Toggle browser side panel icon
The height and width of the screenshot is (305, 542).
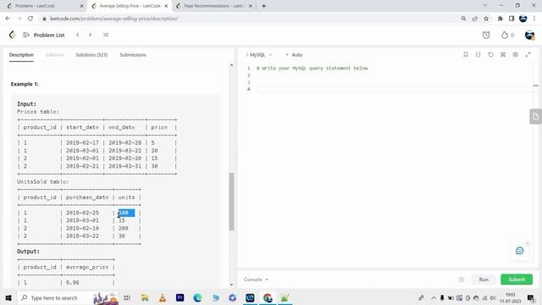(512, 19)
